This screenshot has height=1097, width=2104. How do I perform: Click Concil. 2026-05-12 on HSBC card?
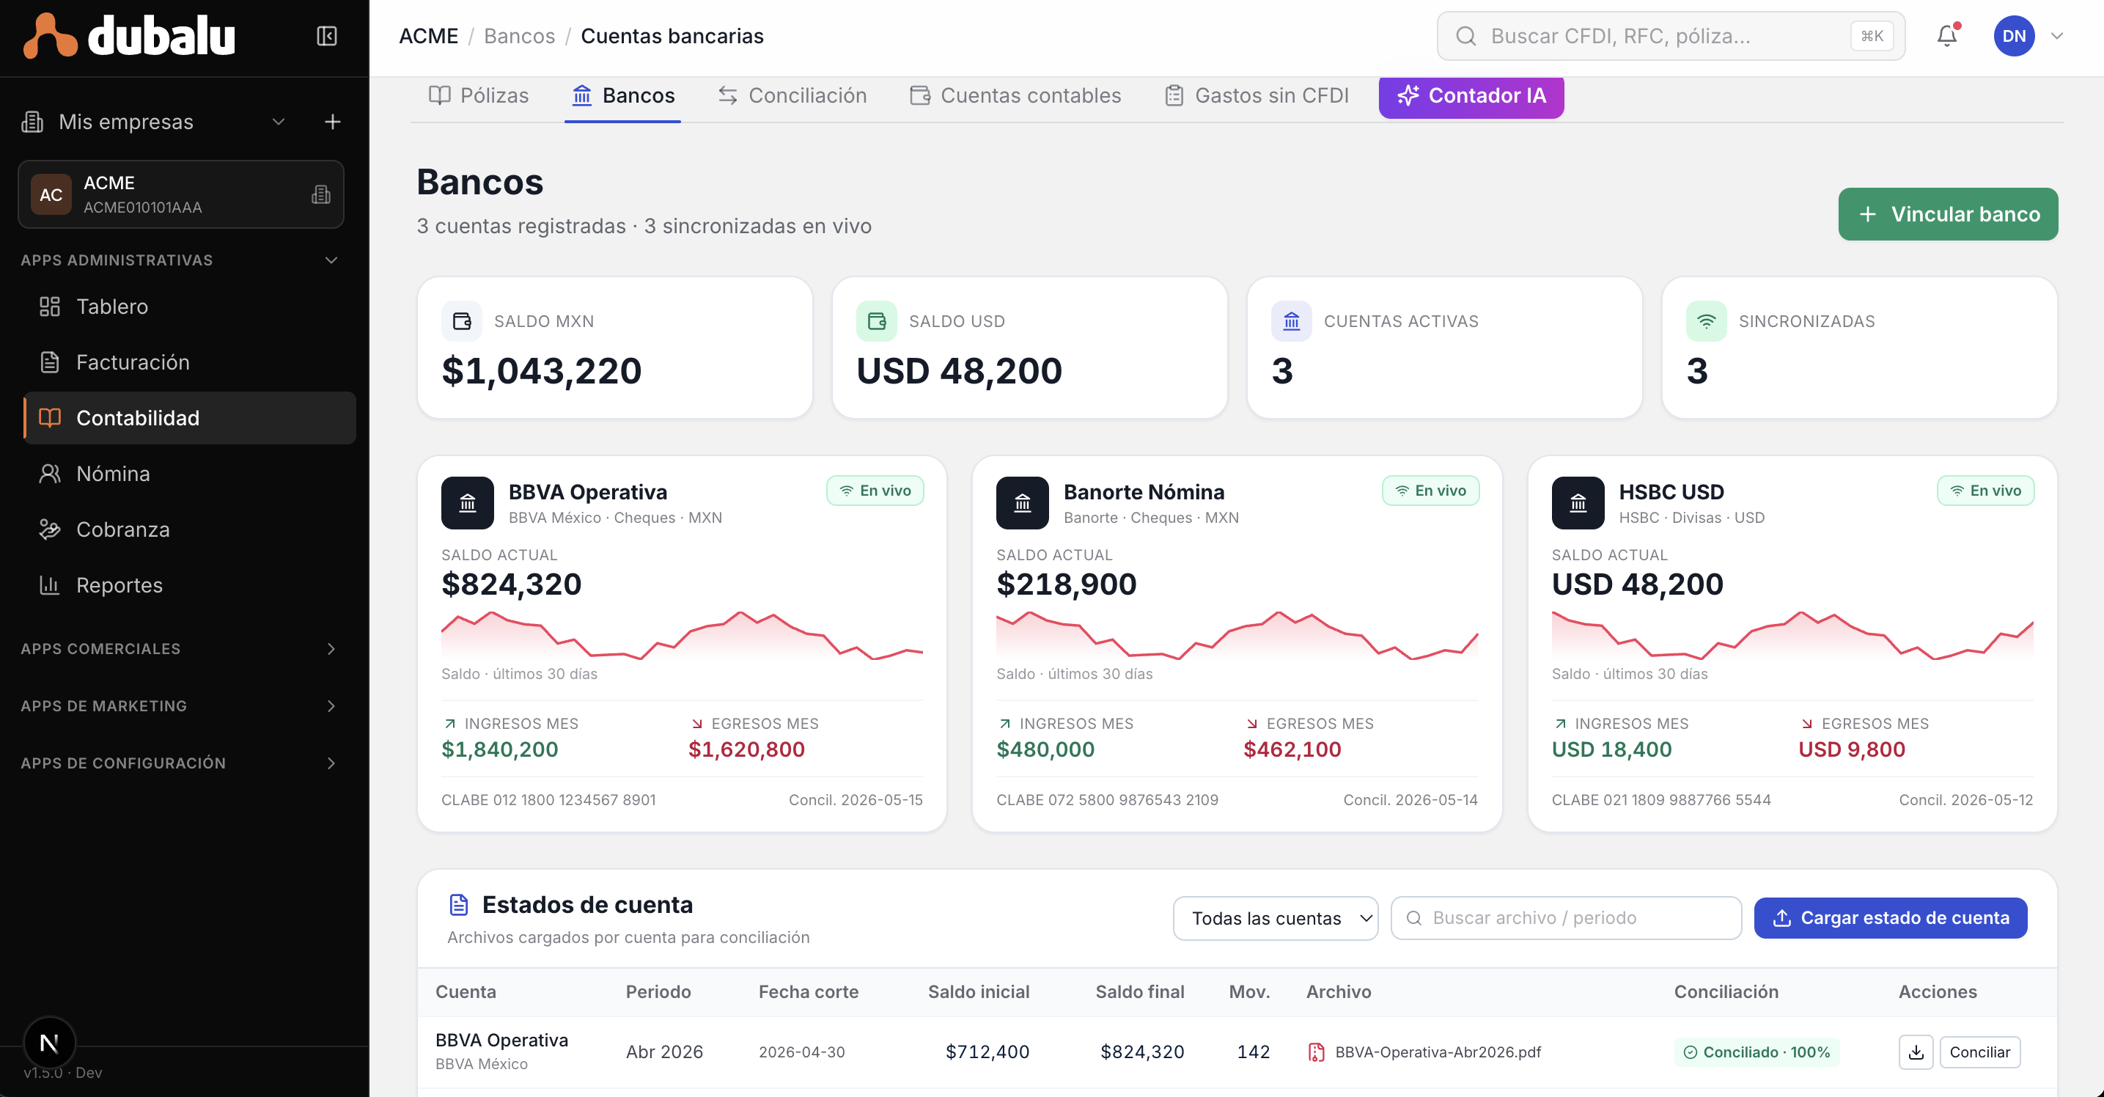click(1965, 800)
